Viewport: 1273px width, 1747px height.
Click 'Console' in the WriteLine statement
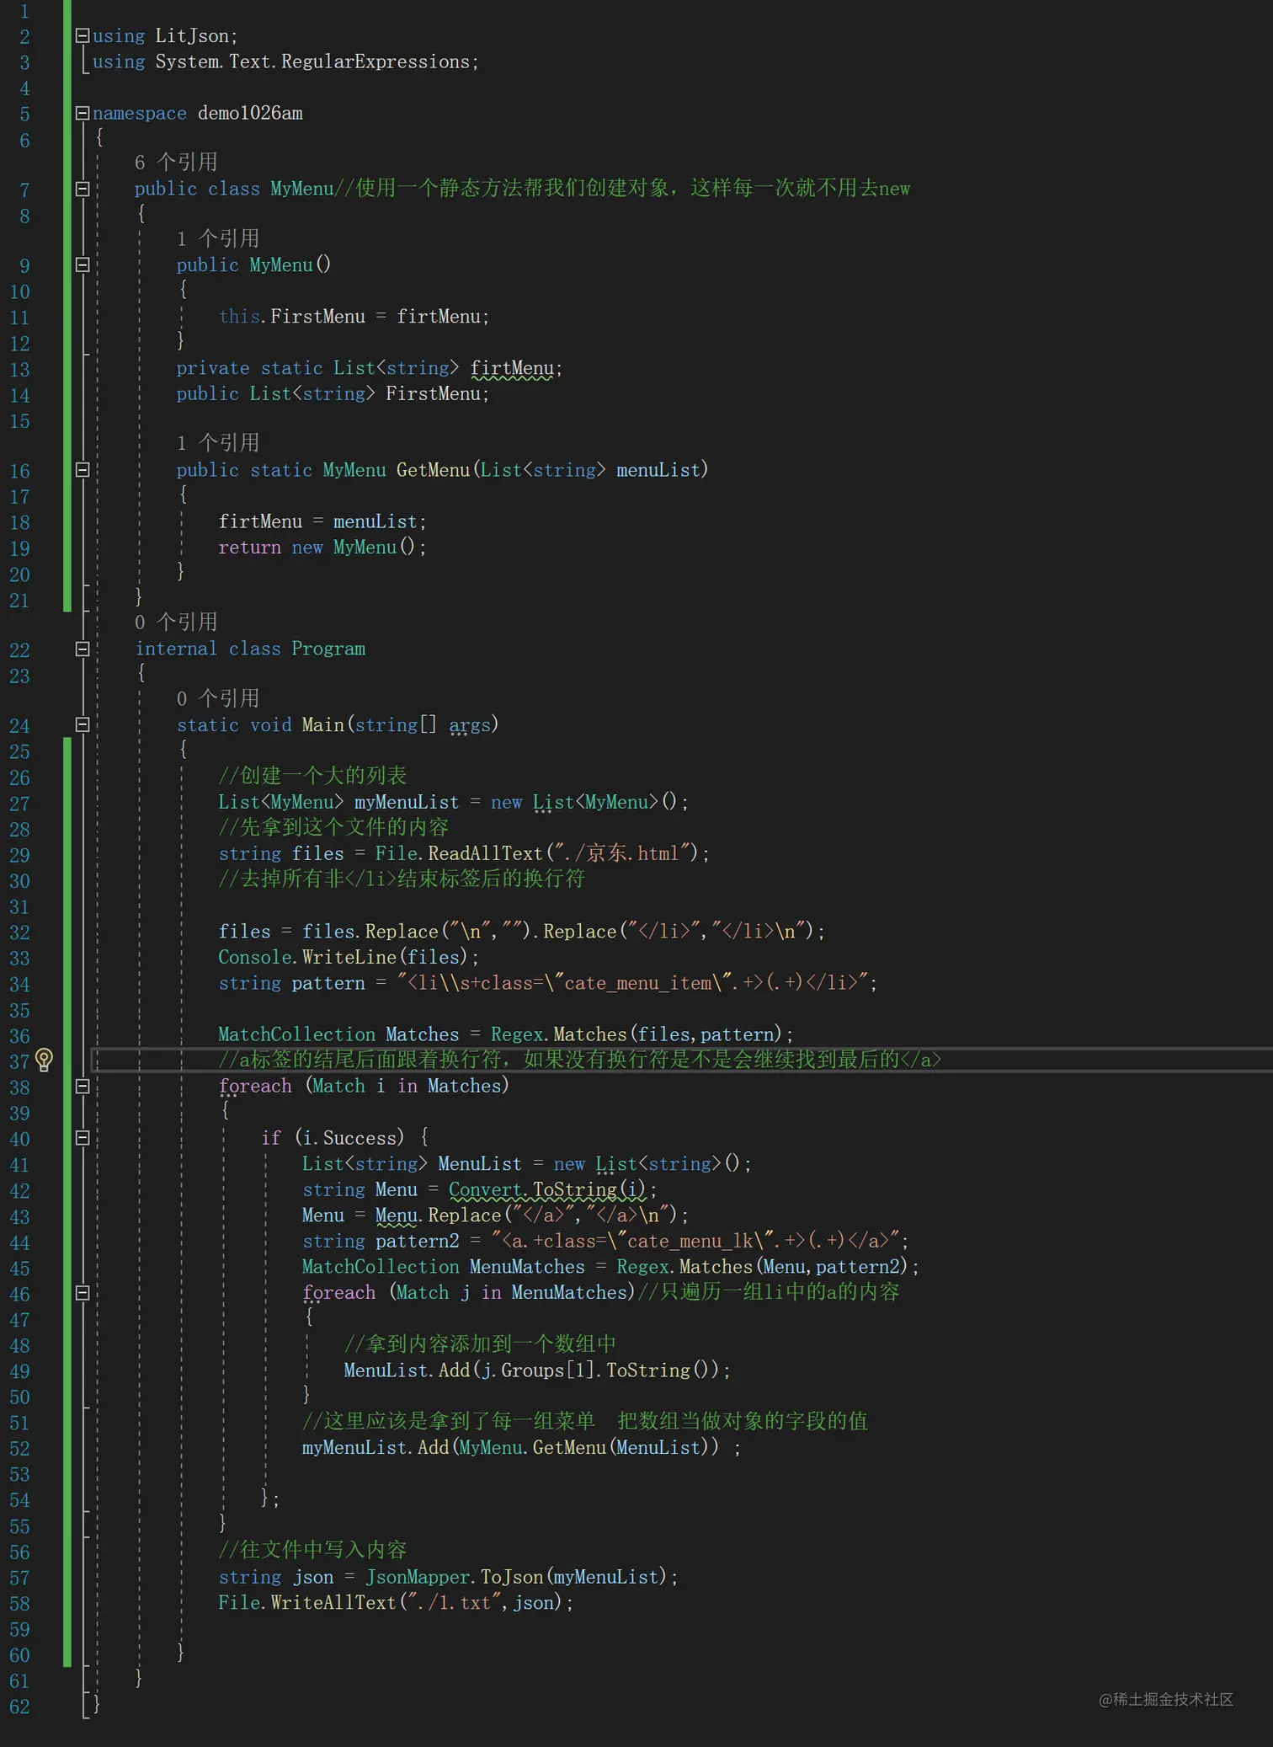(255, 957)
